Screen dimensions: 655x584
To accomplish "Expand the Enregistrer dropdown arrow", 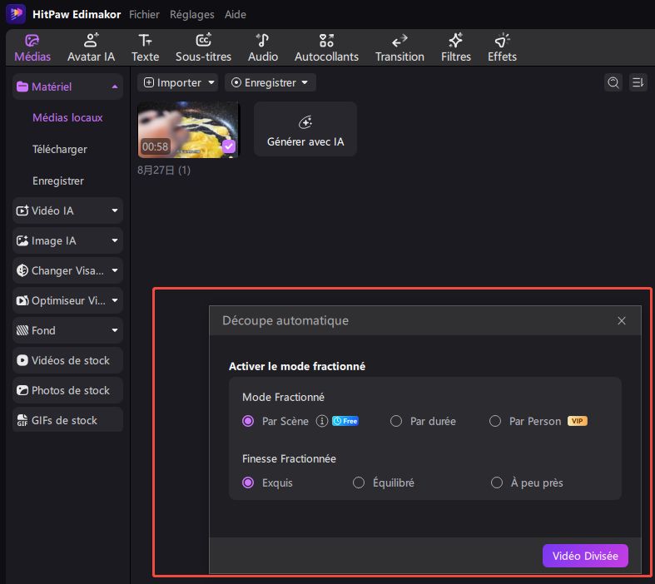I will (x=305, y=82).
